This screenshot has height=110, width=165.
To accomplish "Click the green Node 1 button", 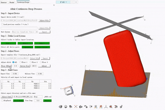I will [9, 43].
